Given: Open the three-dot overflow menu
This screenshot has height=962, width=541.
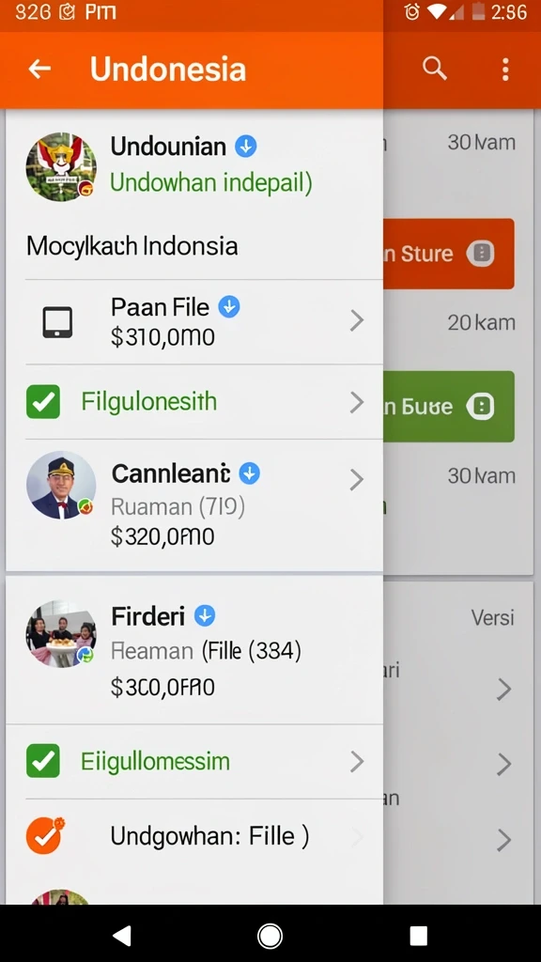Looking at the screenshot, I should coord(505,70).
